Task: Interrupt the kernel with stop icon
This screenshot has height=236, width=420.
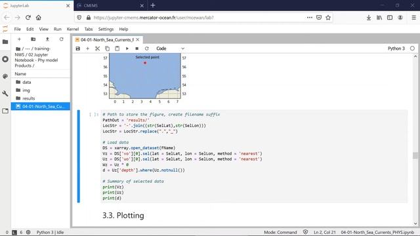Action: click(x=137, y=49)
